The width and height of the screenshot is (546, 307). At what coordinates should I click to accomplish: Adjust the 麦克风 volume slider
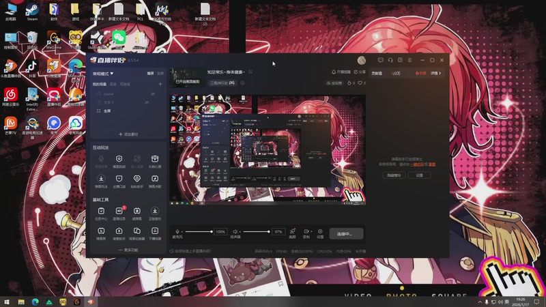pyautogui.click(x=199, y=231)
